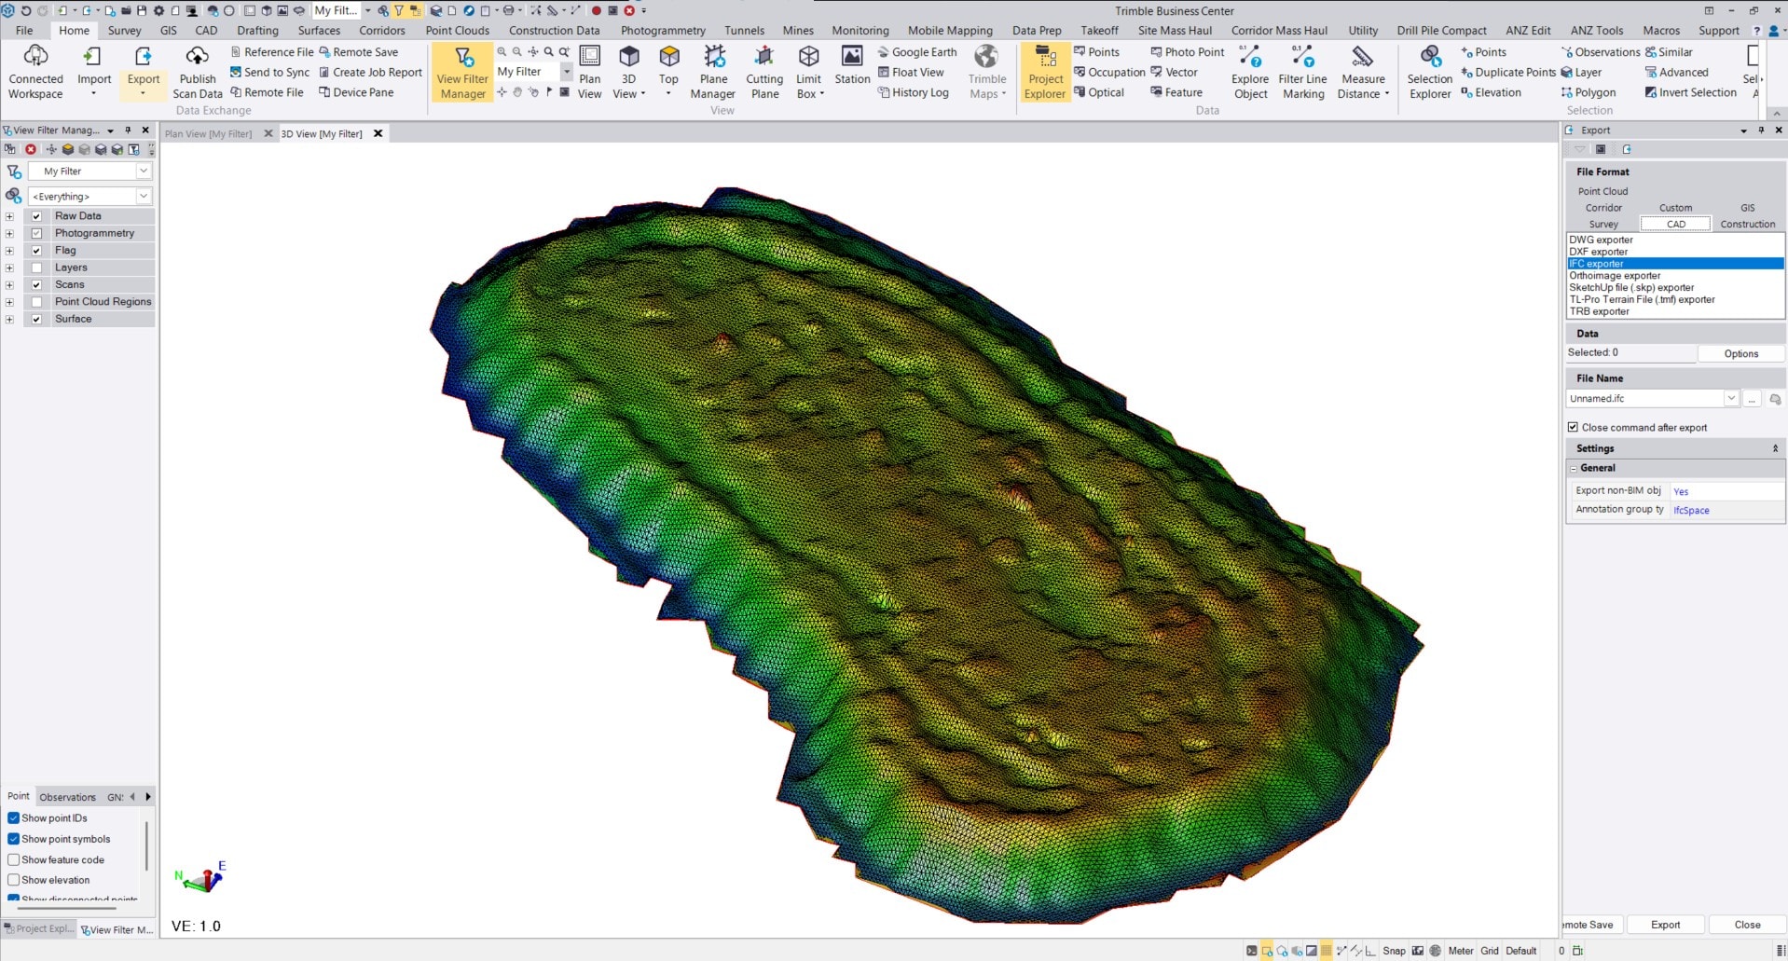Open the Plane Manager
The image size is (1788, 961).
click(713, 72)
